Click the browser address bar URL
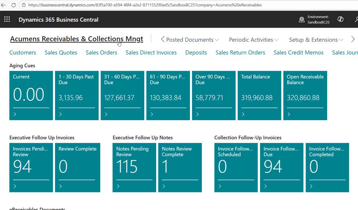The width and height of the screenshot is (358, 210). (145, 5)
